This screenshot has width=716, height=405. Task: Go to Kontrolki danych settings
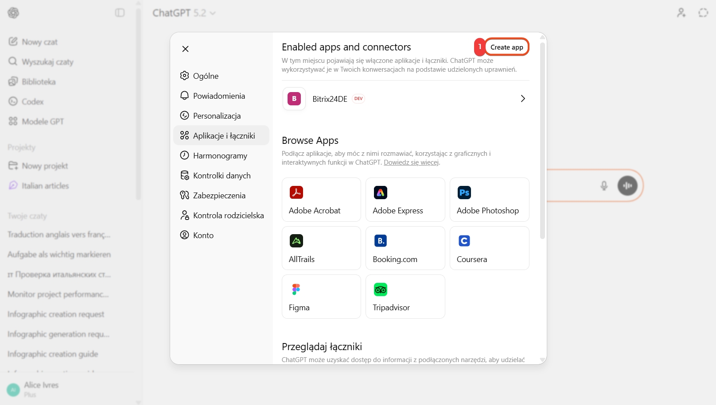(222, 176)
